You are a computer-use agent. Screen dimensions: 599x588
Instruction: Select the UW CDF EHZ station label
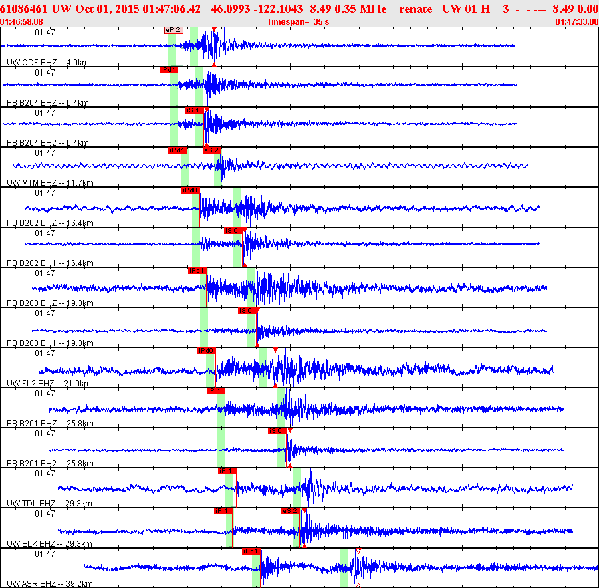point(31,63)
